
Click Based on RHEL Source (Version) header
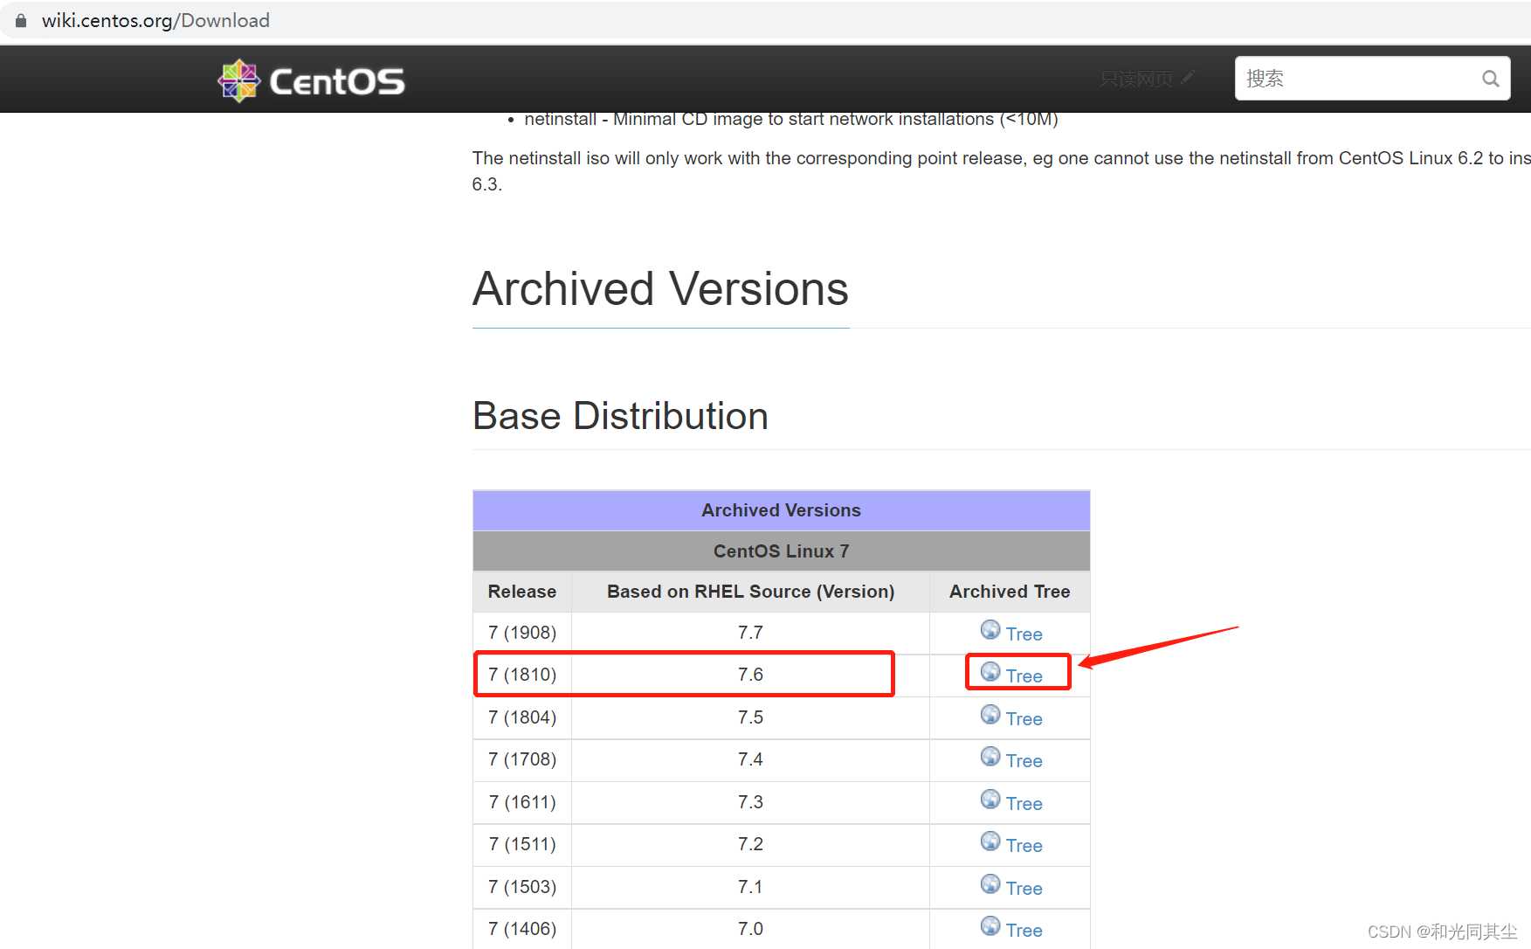[750, 592]
